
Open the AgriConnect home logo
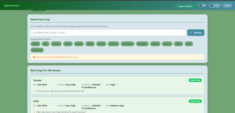12,6
